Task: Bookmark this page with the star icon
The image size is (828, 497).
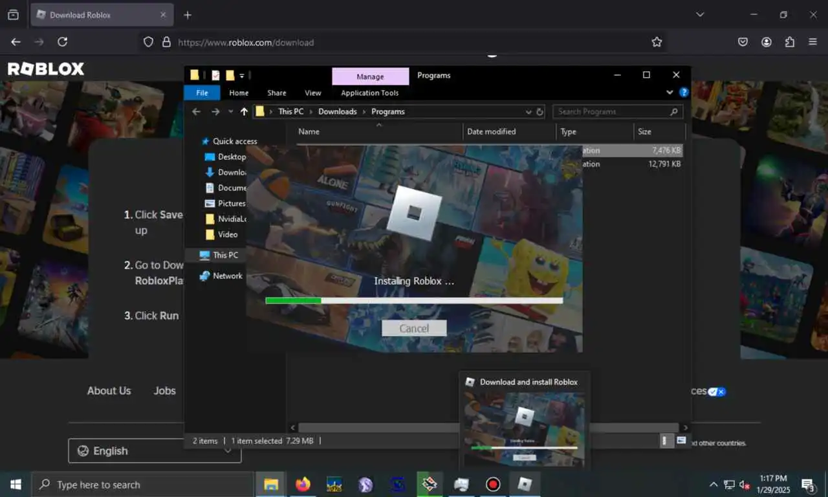Action: [x=657, y=42]
